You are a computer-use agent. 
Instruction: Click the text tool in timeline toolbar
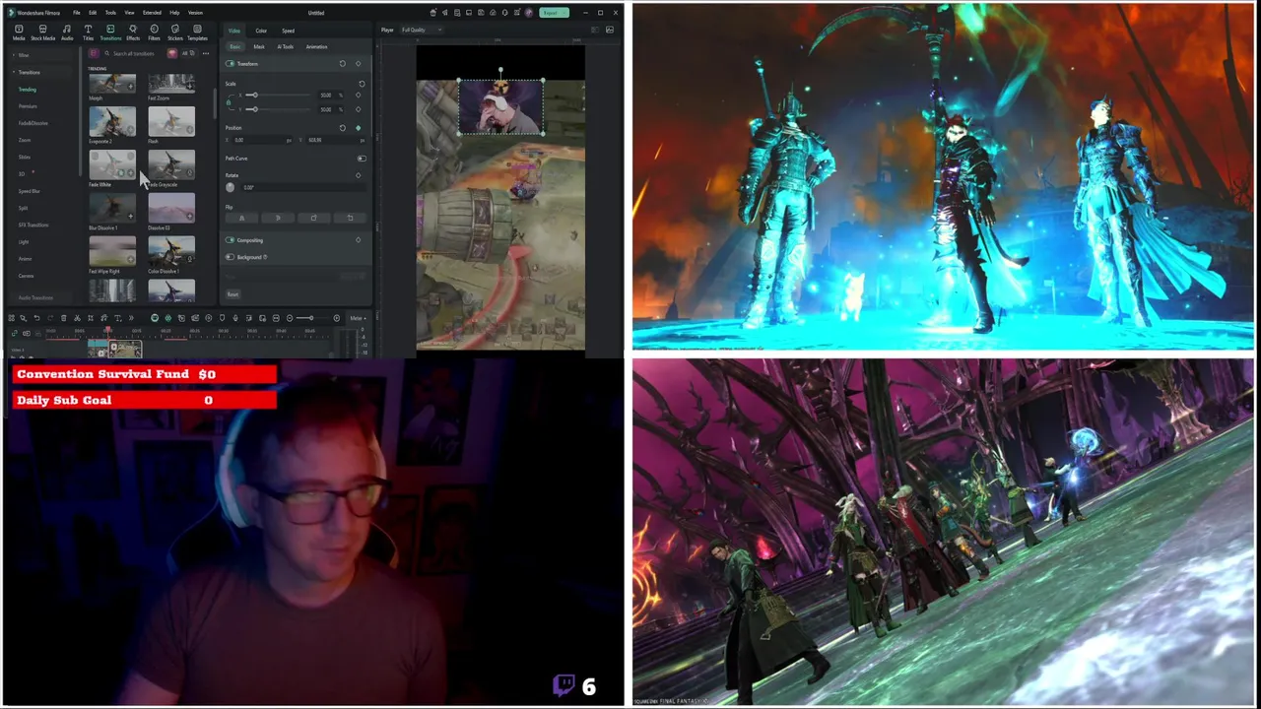[x=117, y=318]
